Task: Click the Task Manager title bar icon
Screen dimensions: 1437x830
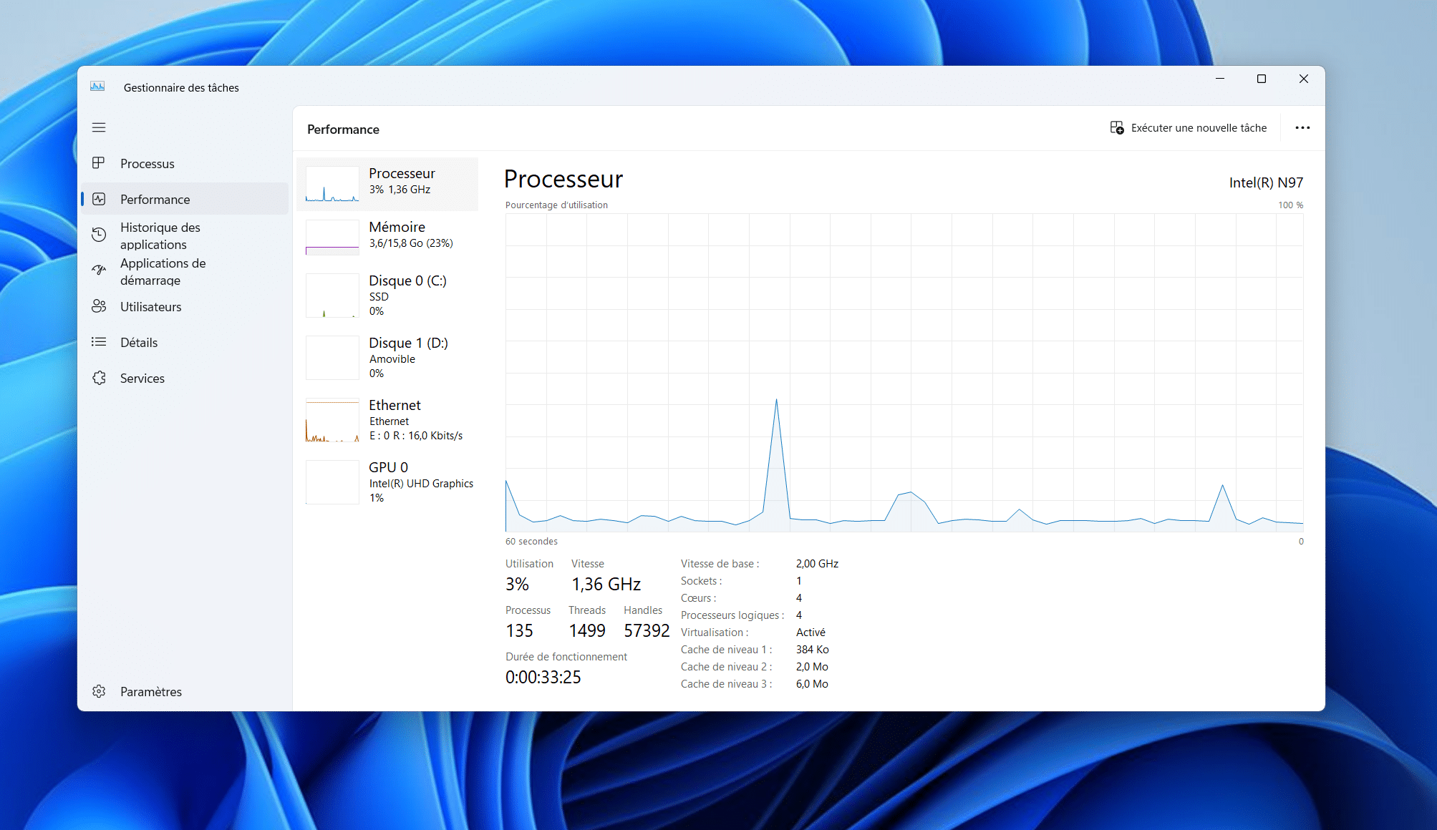Action: 97,87
